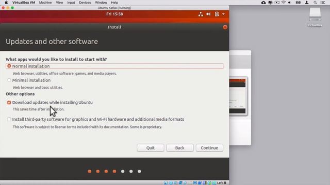
Task: Open the macOS volume menu bar icon
Action: [290, 3]
